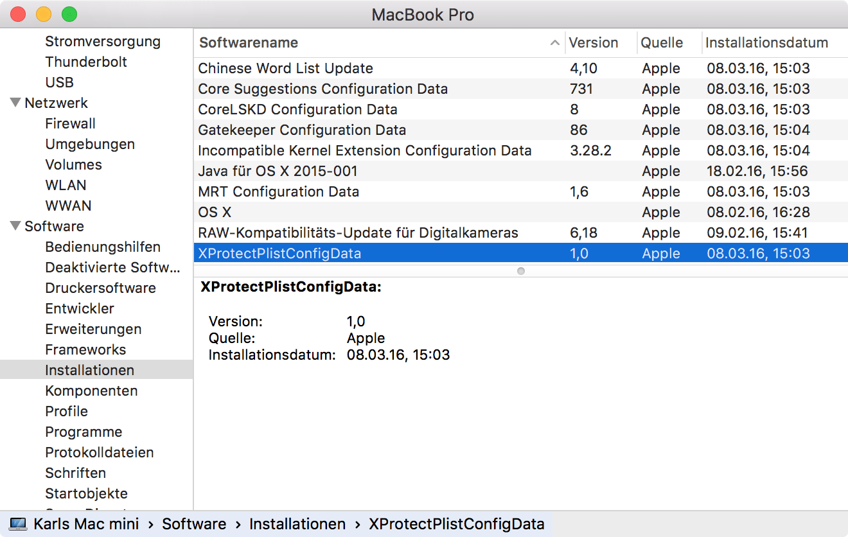
Task: Select Software category in sidebar
Action: 54,226
